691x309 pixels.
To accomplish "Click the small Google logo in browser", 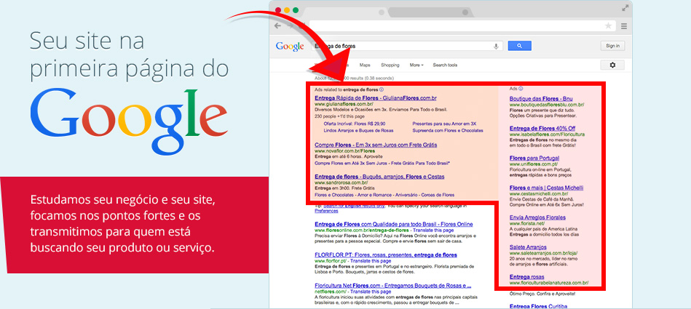I will (x=290, y=47).
